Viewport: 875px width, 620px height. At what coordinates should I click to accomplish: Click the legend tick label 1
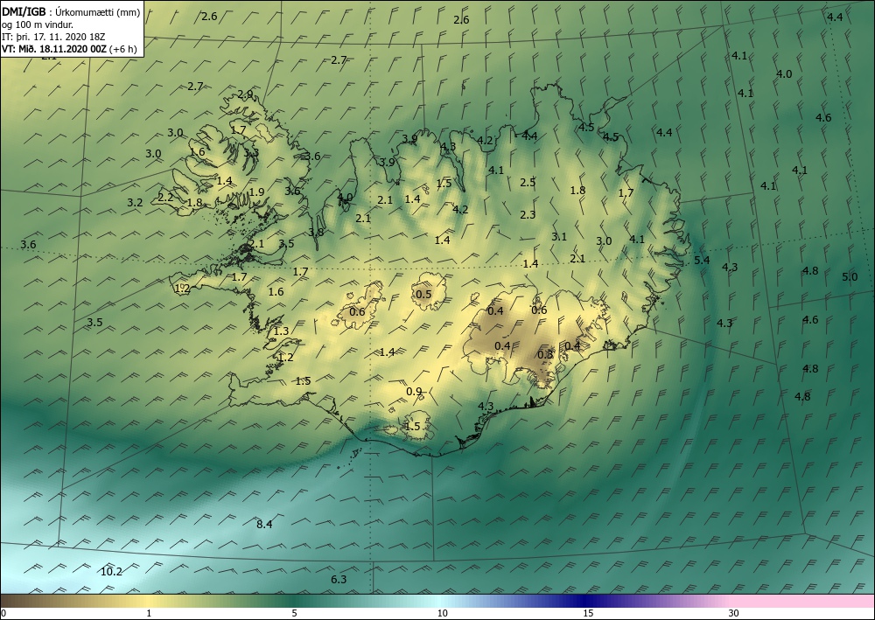click(149, 613)
